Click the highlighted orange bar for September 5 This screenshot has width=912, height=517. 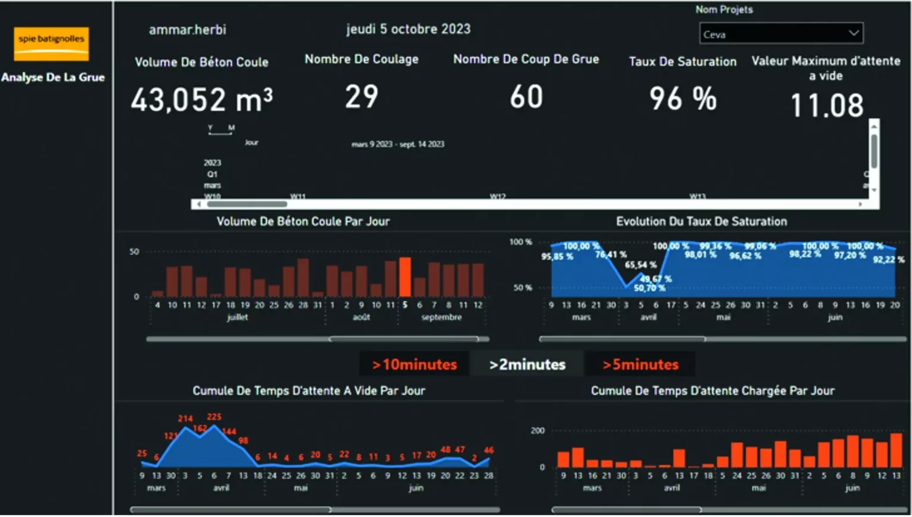pyautogui.click(x=405, y=277)
